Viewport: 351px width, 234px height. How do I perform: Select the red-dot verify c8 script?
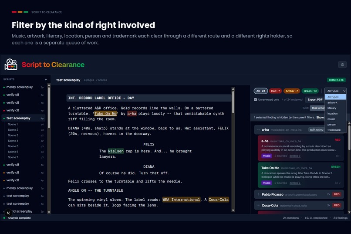tap(24, 110)
